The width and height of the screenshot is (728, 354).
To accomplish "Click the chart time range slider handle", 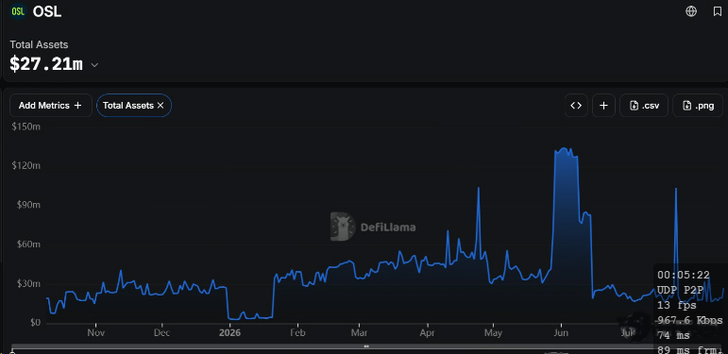I will tap(366, 346).
